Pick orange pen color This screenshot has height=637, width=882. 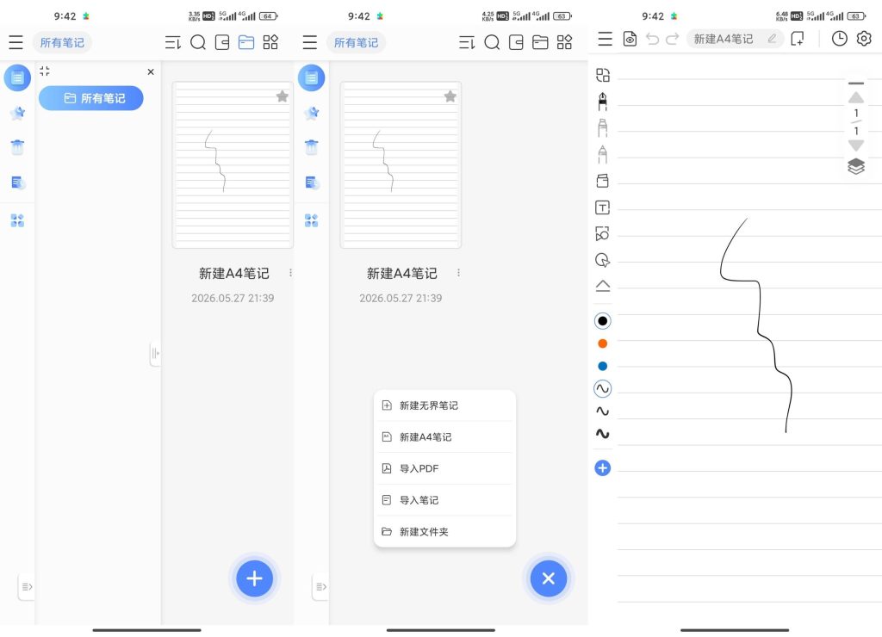(x=602, y=343)
